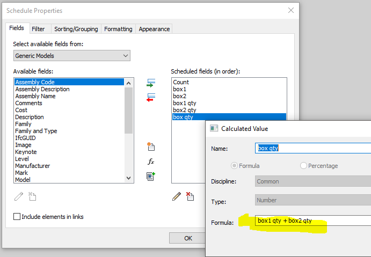The image size is (371, 257).
Task: Click the Add parameter (green arrow) icon
Action: tap(151, 83)
